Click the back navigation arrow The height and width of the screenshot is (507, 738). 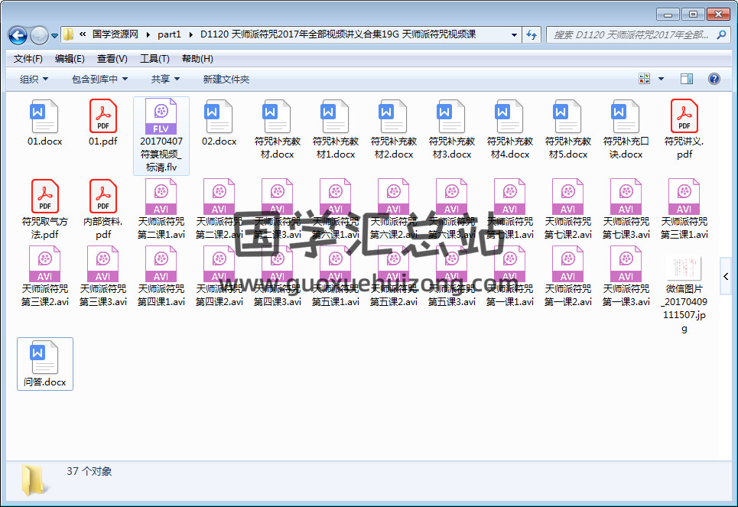(x=18, y=35)
